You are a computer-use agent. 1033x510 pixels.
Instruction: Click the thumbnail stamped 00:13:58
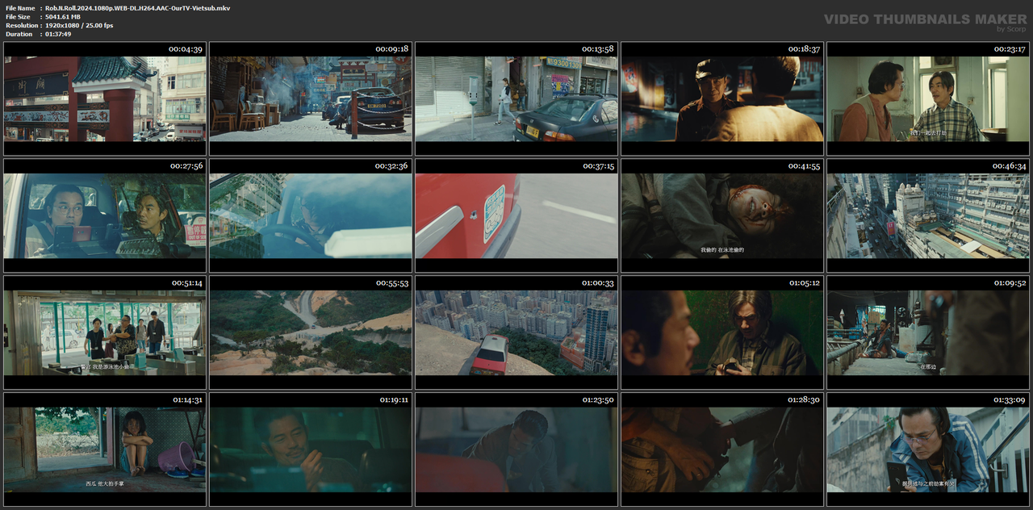pyautogui.click(x=516, y=98)
